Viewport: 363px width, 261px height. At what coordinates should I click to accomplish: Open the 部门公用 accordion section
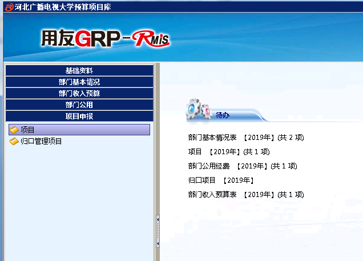pos(79,105)
